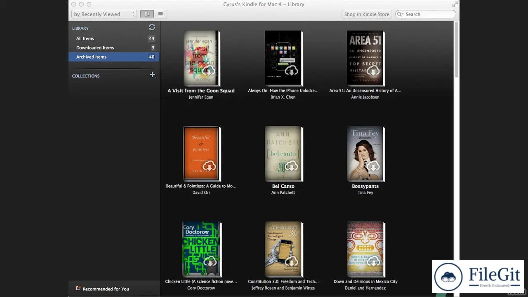Open the Recommended for You link
Image resolution: width=528 pixels, height=297 pixels.
[x=106, y=289]
